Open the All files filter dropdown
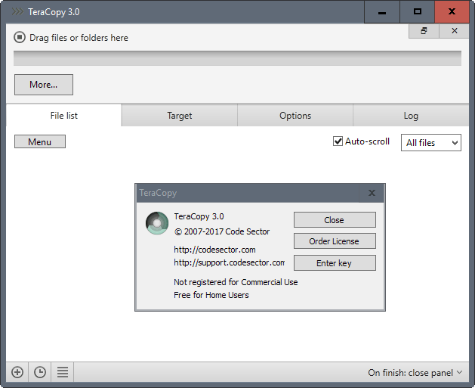 [x=431, y=143]
